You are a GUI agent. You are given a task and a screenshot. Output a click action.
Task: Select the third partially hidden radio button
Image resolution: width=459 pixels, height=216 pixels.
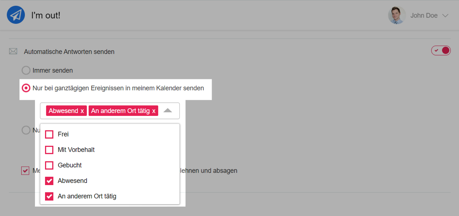26,130
